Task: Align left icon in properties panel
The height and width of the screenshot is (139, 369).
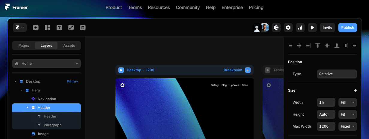Action: tap(290, 46)
